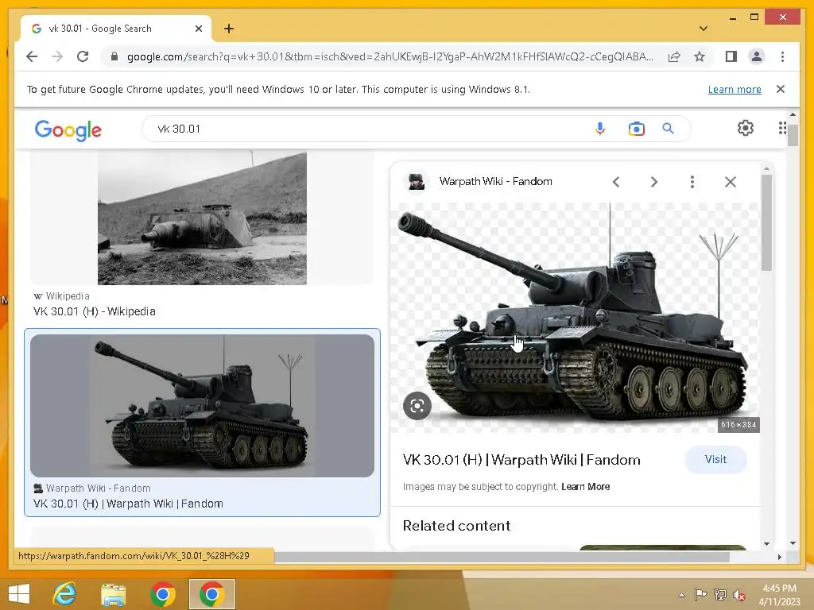Viewport: 814px width, 610px height.
Task: Click the page vertical scrollbar thumb
Action: pyautogui.click(x=793, y=135)
